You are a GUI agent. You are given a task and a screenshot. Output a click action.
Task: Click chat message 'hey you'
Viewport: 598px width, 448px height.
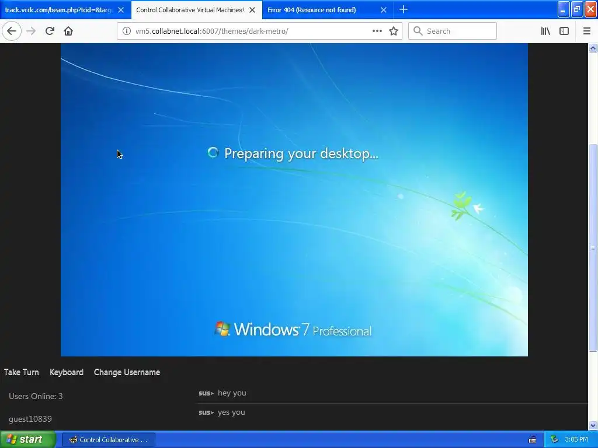pyautogui.click(x=231, y=393)
